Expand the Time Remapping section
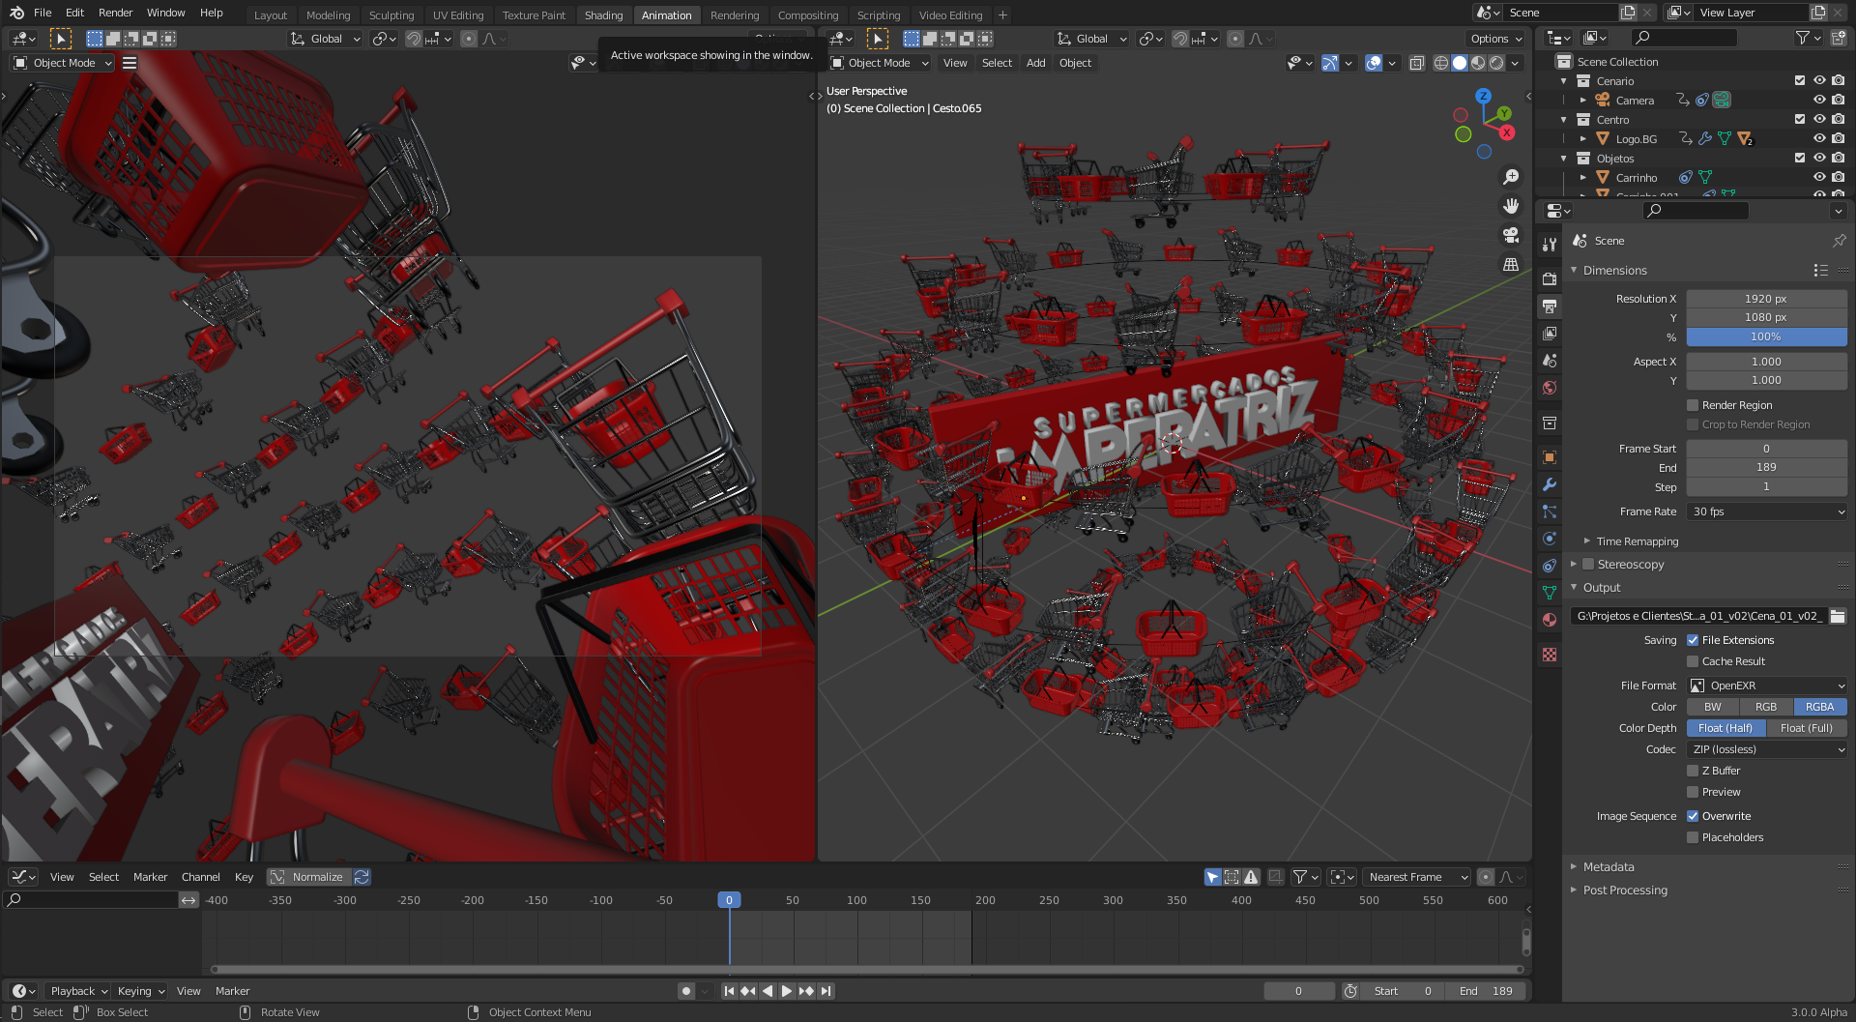This screenshot has height=1022, width=1856. point(1637,541)
